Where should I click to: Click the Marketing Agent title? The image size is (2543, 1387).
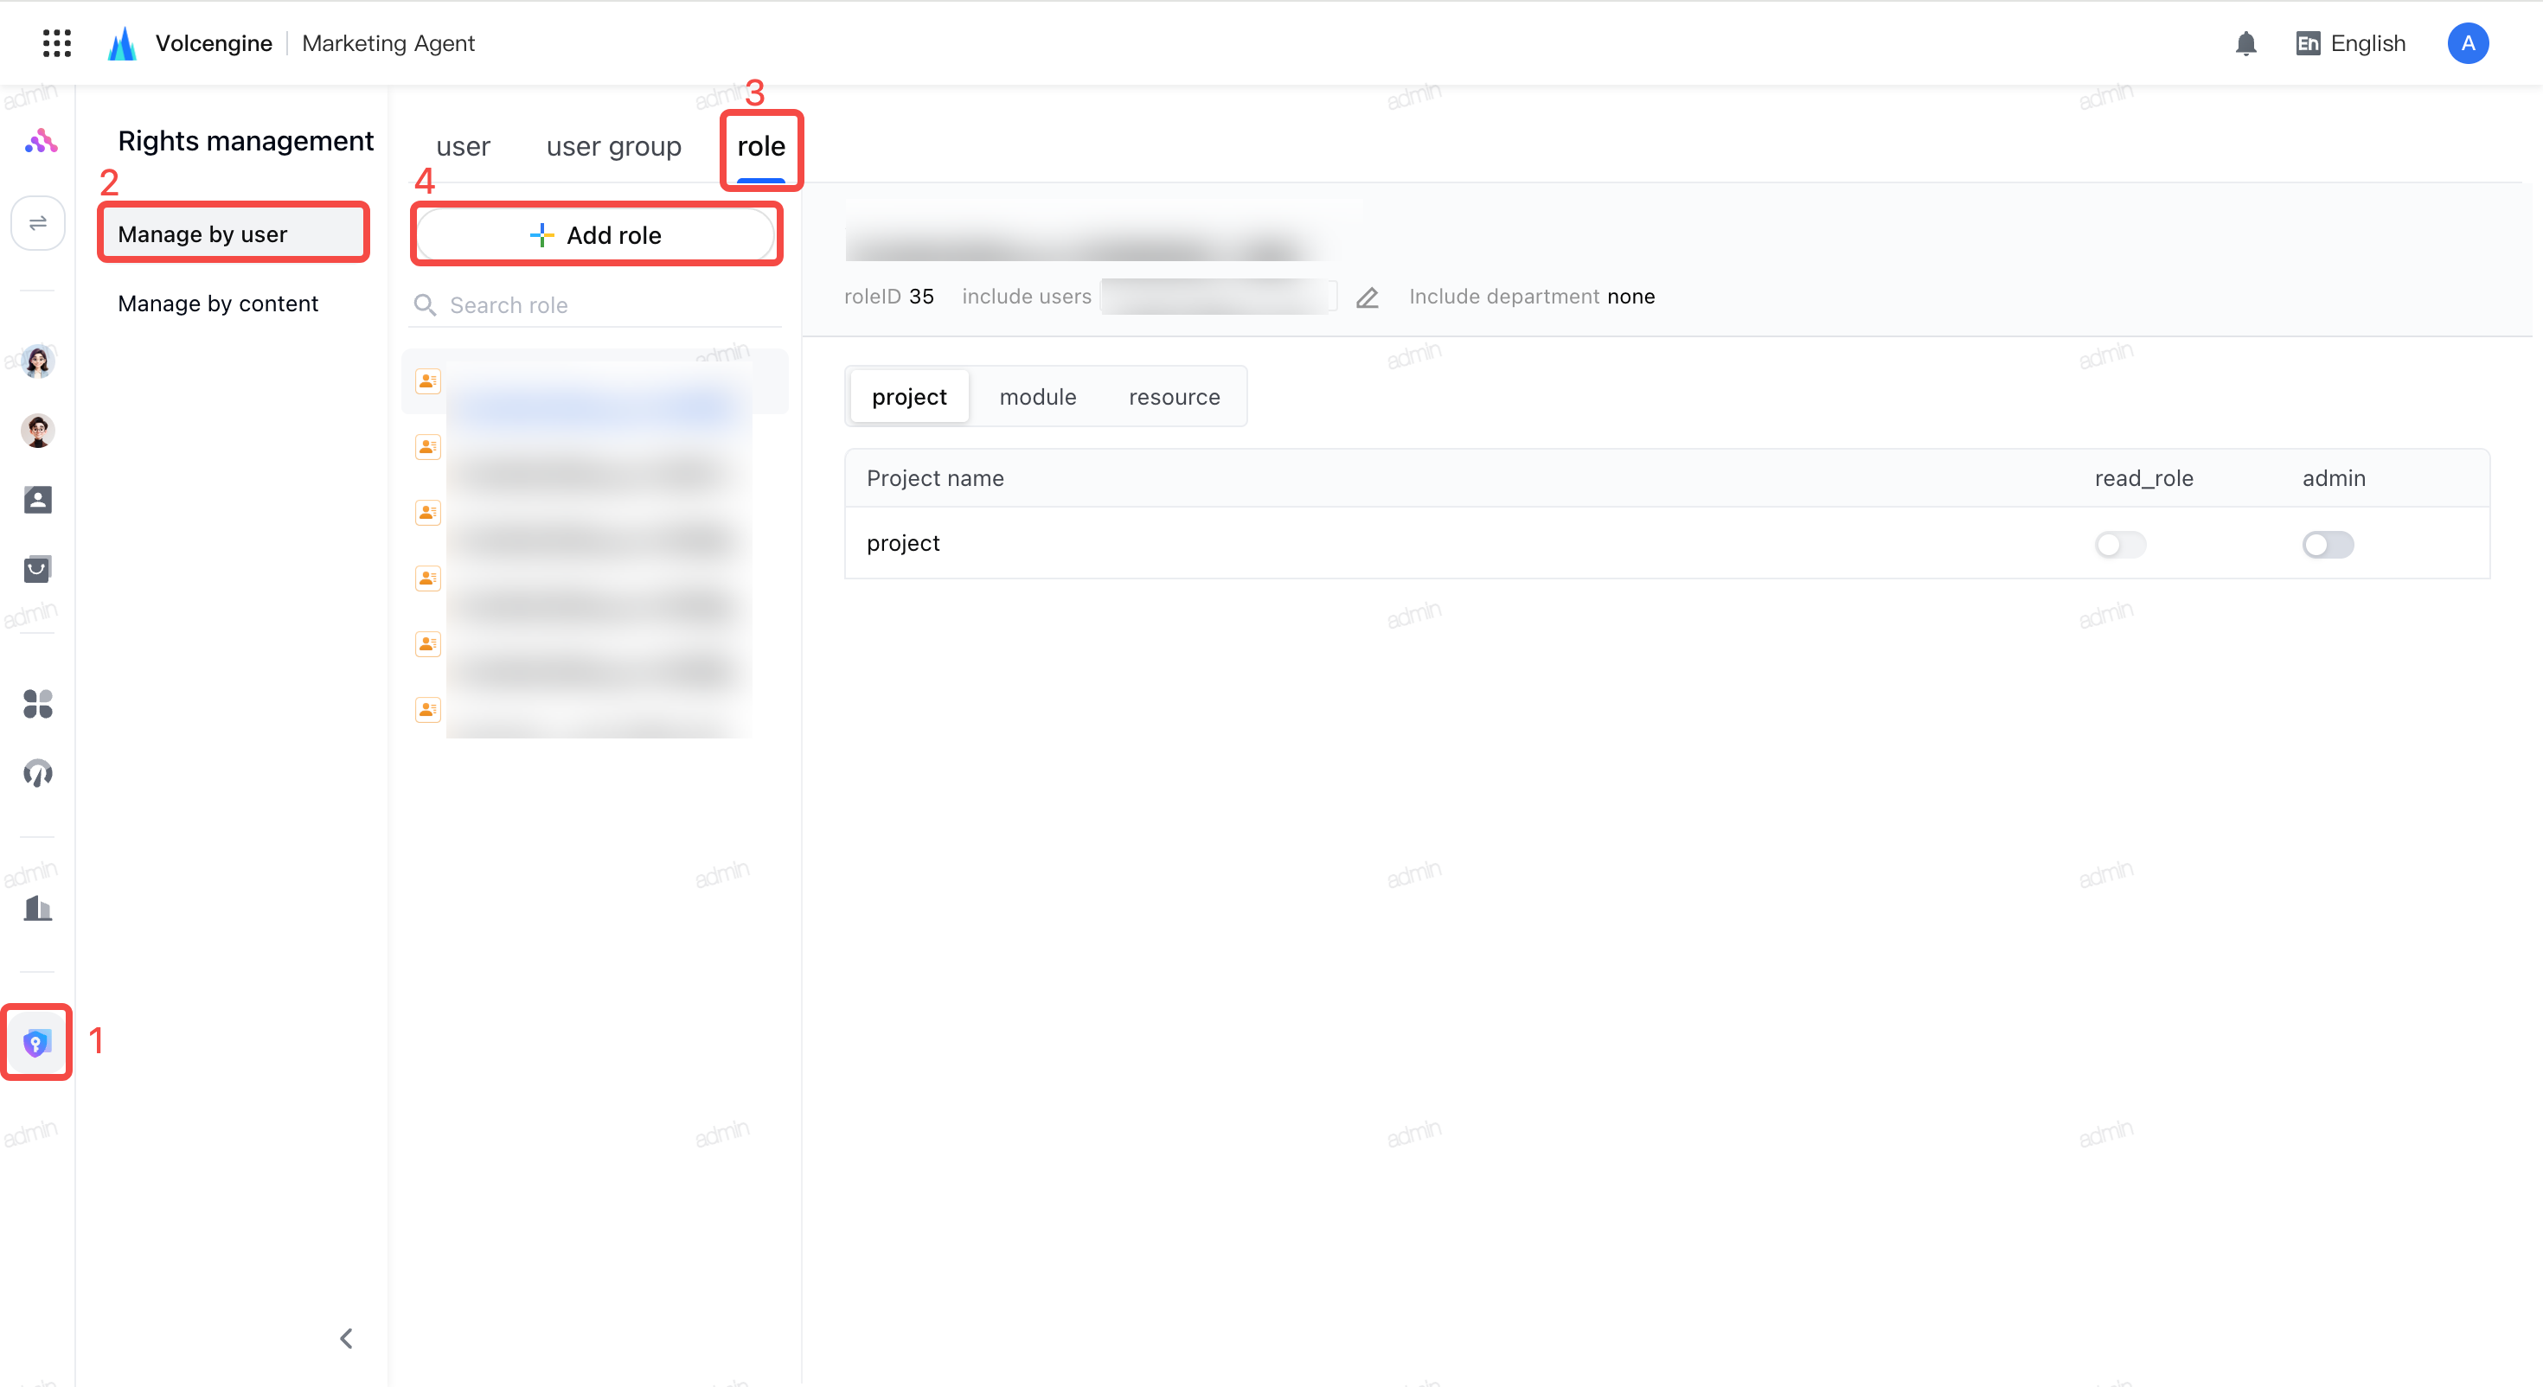point(388,43)
